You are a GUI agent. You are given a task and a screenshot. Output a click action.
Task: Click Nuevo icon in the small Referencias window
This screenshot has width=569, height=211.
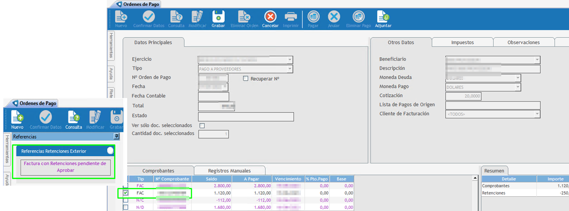17,117
